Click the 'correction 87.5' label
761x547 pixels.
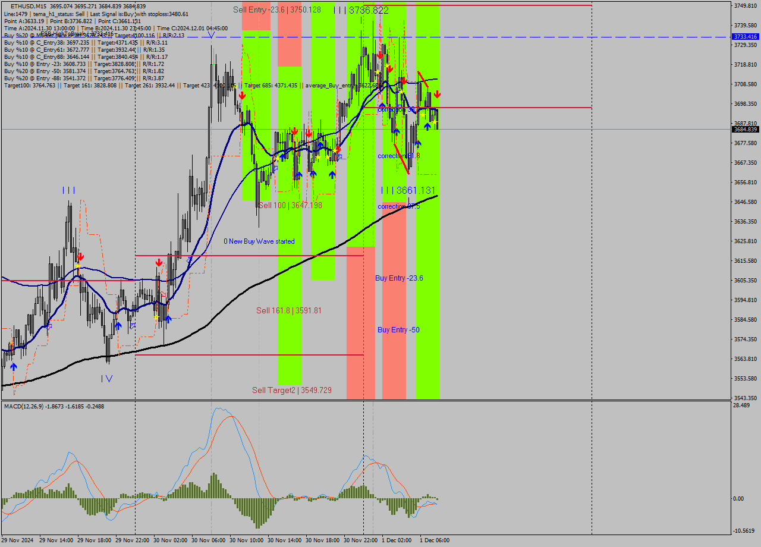(x=399, y=206)
